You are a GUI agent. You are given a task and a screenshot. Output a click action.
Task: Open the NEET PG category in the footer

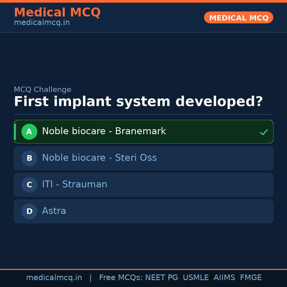point(161,277)
